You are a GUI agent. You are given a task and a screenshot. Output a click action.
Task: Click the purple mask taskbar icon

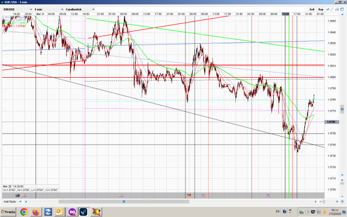(72, 212)
